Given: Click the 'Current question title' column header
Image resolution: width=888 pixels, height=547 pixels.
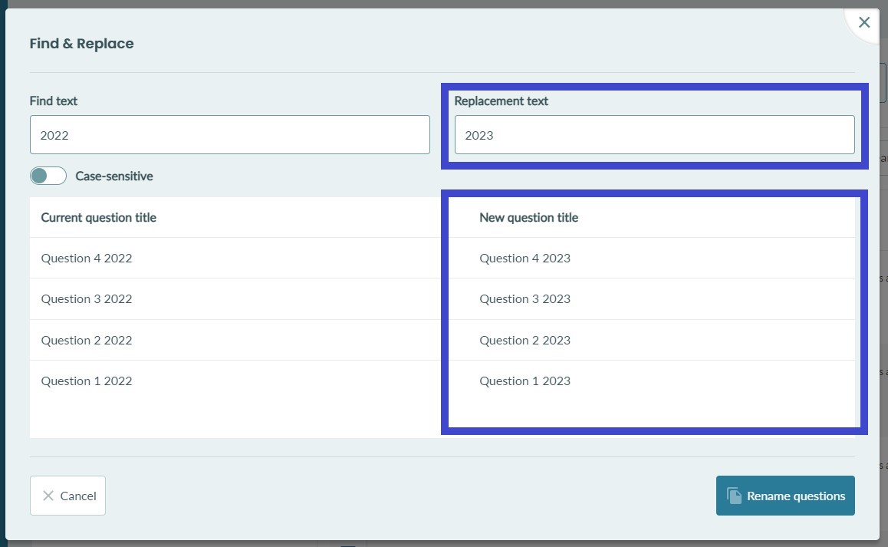Looking at the screenshot, I should (99, 218).
